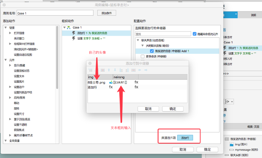Click the lightning icon of 设置 文字于 文本框 action
262x158 pixels.
point(74,38)
